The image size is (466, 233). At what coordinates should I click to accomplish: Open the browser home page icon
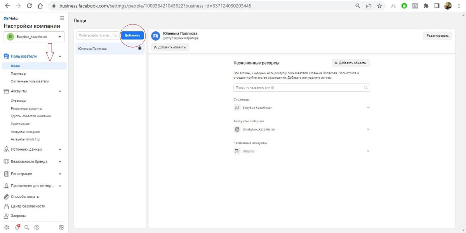pos(40,6)
